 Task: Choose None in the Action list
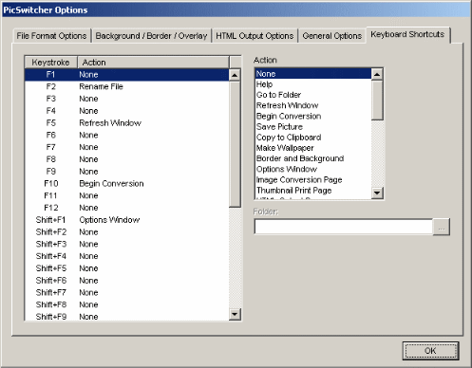click(x=313, y=74)
